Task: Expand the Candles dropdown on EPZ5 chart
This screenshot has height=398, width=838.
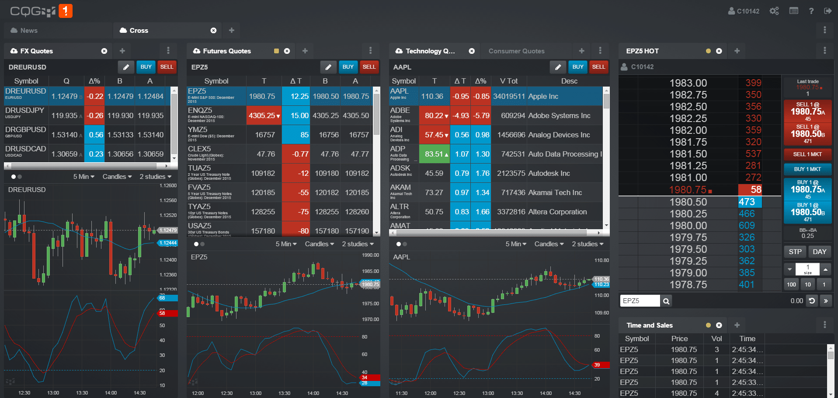Action: [x=319, y=244]
